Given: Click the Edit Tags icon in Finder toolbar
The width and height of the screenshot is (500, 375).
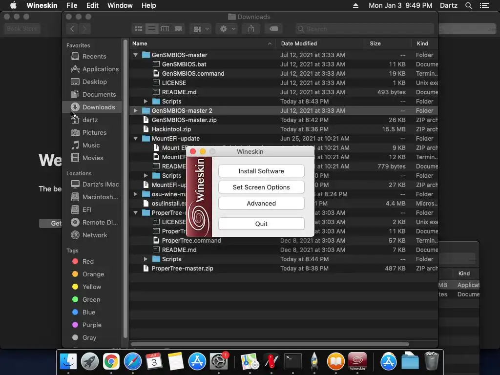Looking at the screenshot, I should click(x=273, y=29).
